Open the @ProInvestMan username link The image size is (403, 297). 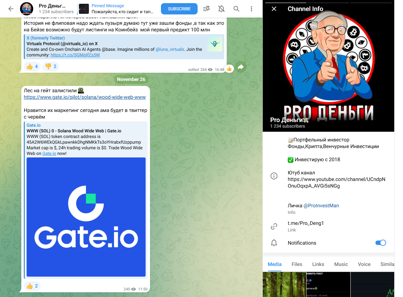coord(321,206)
